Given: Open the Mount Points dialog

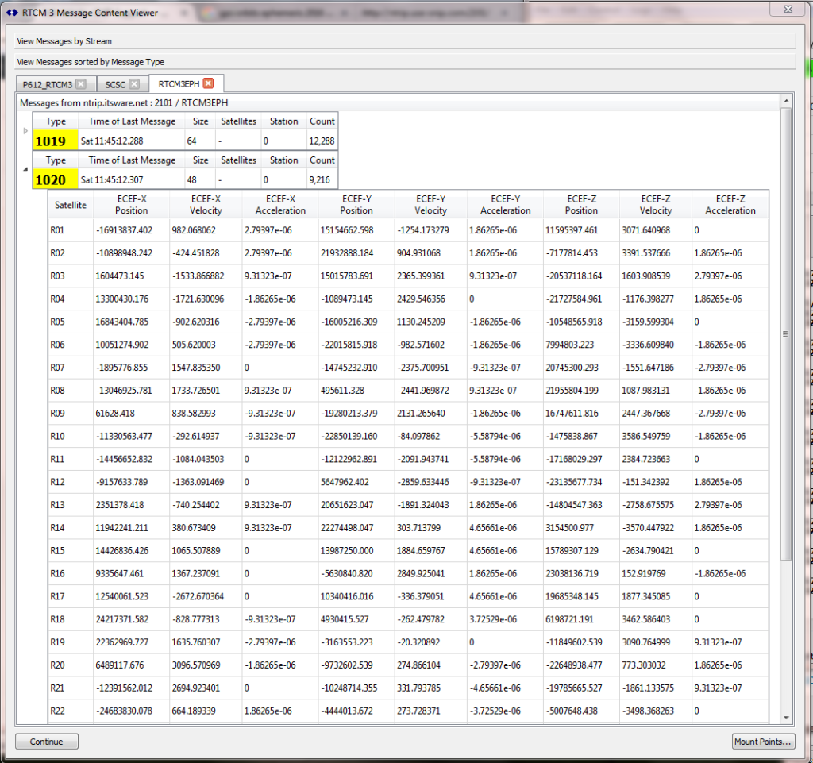Looking at the screenshot, I should click(762, 741).
